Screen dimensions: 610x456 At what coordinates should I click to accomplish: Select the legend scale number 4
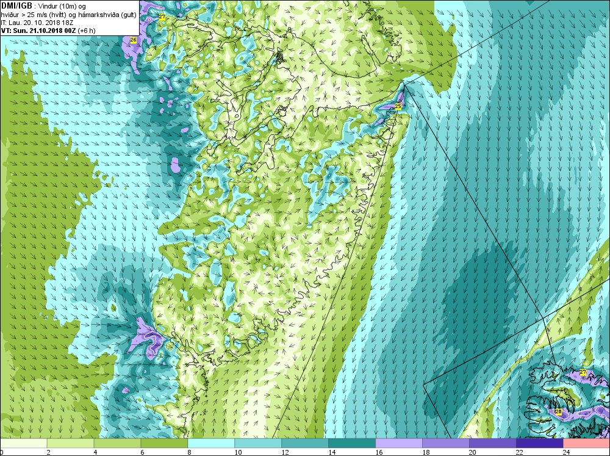coord(95,452)
